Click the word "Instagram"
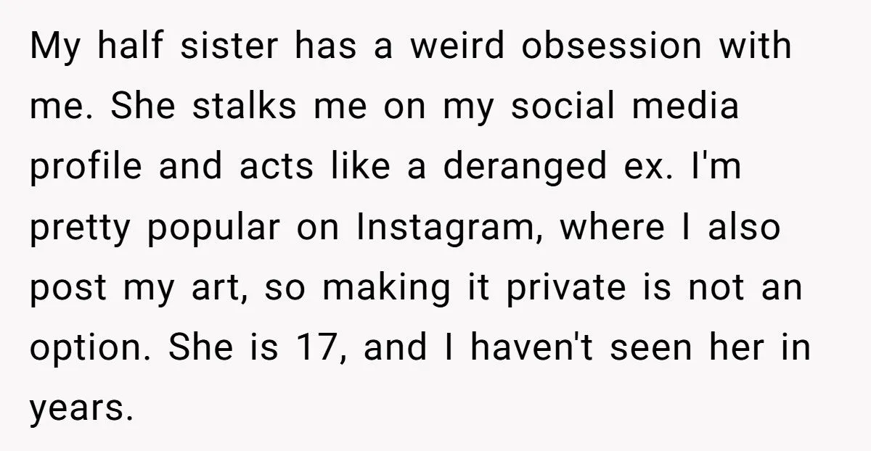The width and height of the screenshot is (871, 451). 441,229
